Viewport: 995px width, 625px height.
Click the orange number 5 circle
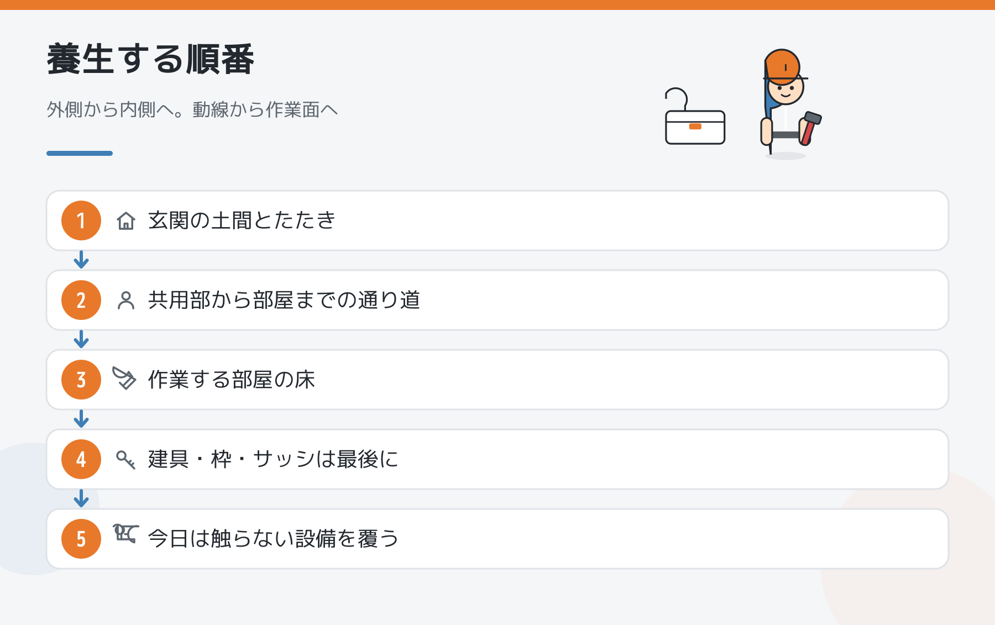(81, 539)
